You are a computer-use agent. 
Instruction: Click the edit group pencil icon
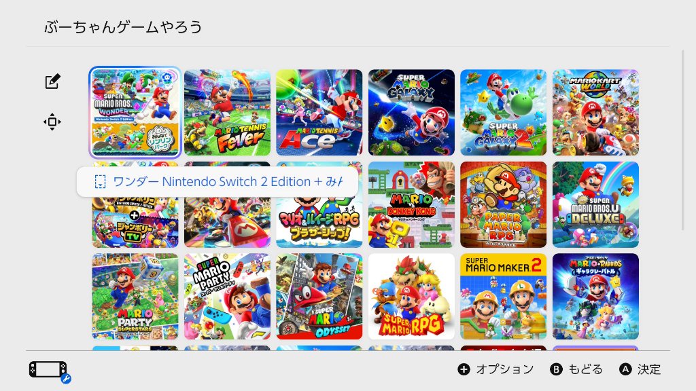[x=52, y=81]
